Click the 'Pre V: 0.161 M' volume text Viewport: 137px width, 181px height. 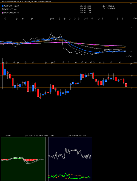[109, 8]
